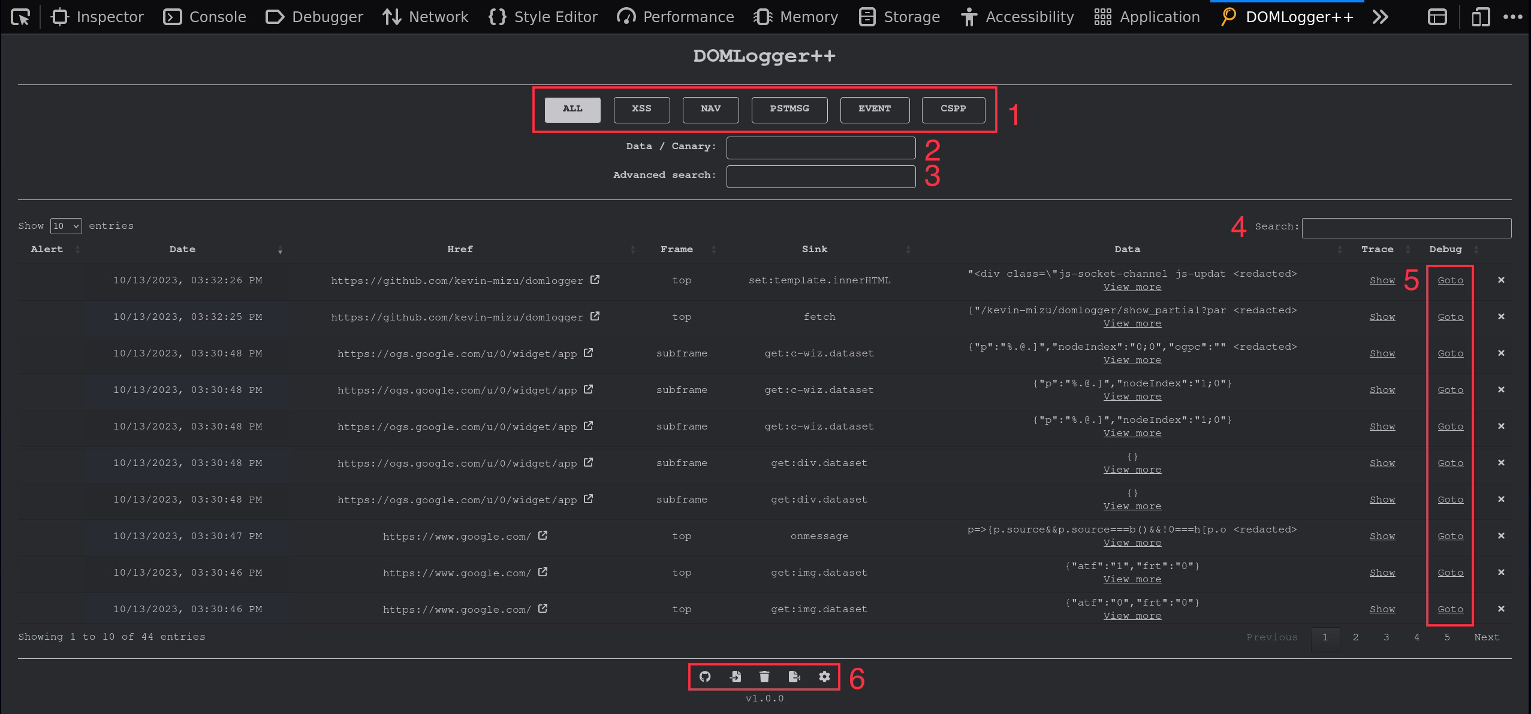Image resolution: width=1531 pixels, height=714 pixels.
Task: Select the CSPP filter button
Action: click(x=953, y=109)
